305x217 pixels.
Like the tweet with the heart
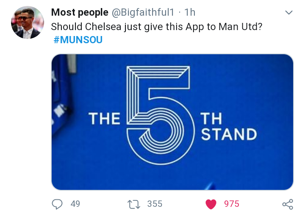pyautogui.click(x=211, y=204)
